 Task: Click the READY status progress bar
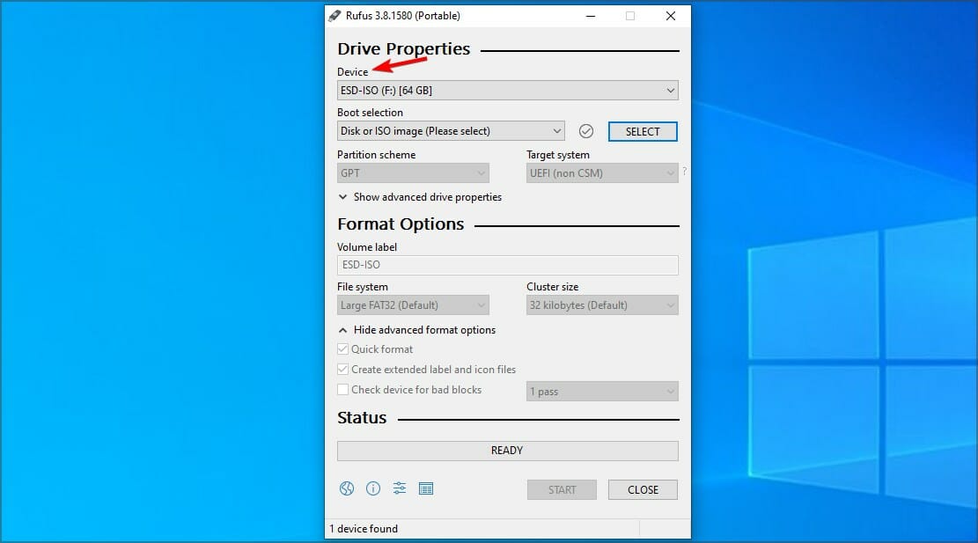point(508,451)
